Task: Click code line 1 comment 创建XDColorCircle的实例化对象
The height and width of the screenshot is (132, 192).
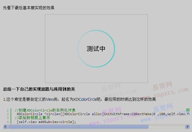Action: [x=45, y=110]
